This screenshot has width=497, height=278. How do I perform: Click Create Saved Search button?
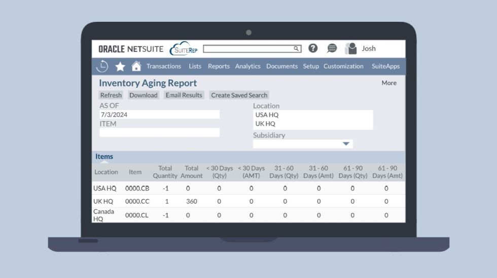(239, 95)
